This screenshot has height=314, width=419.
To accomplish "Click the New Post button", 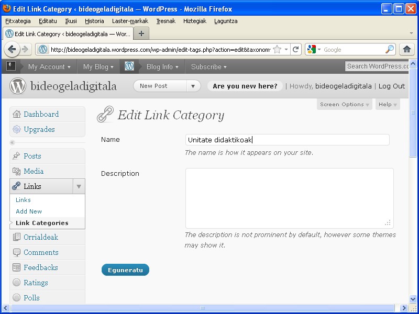I will pos(160,86).
